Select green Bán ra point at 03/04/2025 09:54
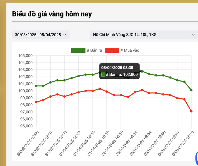Viewport: 198px width, 166px height. (x=149, y=74)
